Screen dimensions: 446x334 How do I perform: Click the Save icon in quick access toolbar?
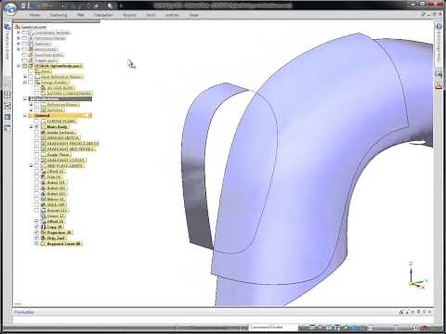point(24,6)
